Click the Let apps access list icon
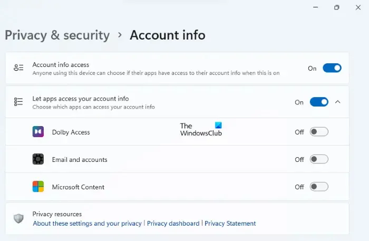 [18, 102]
